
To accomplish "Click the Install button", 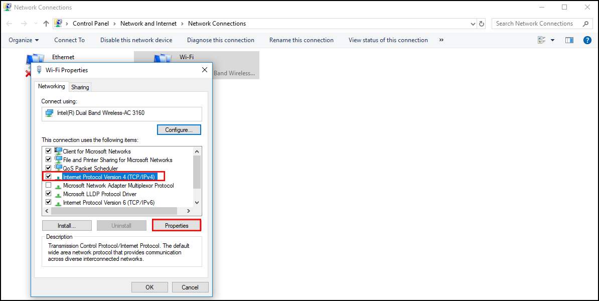I will [x=67, y=225].
